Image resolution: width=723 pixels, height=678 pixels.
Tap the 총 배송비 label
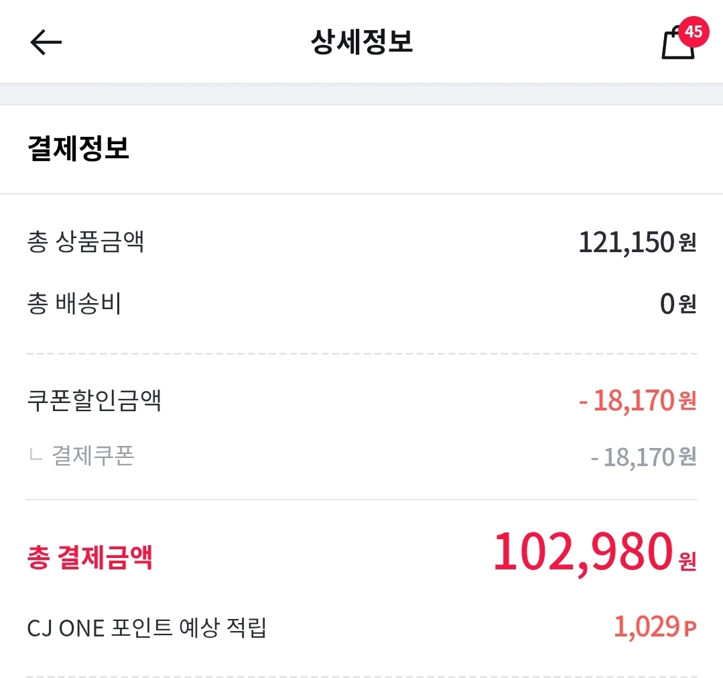[x=74, y=303]
